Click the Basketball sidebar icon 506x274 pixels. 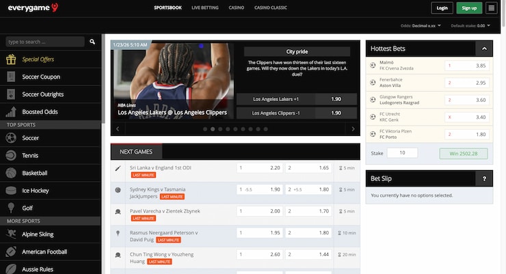click(11, 173)
